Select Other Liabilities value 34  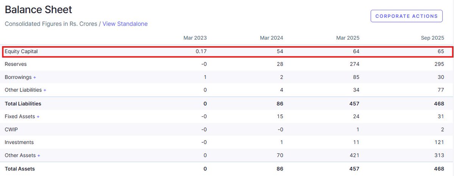click(356, 90)
